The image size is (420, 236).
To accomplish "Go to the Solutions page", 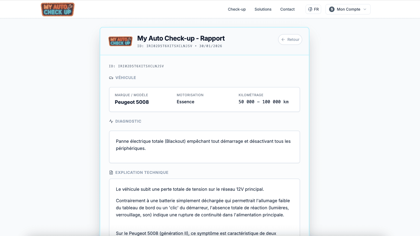I will click(263, 9).
